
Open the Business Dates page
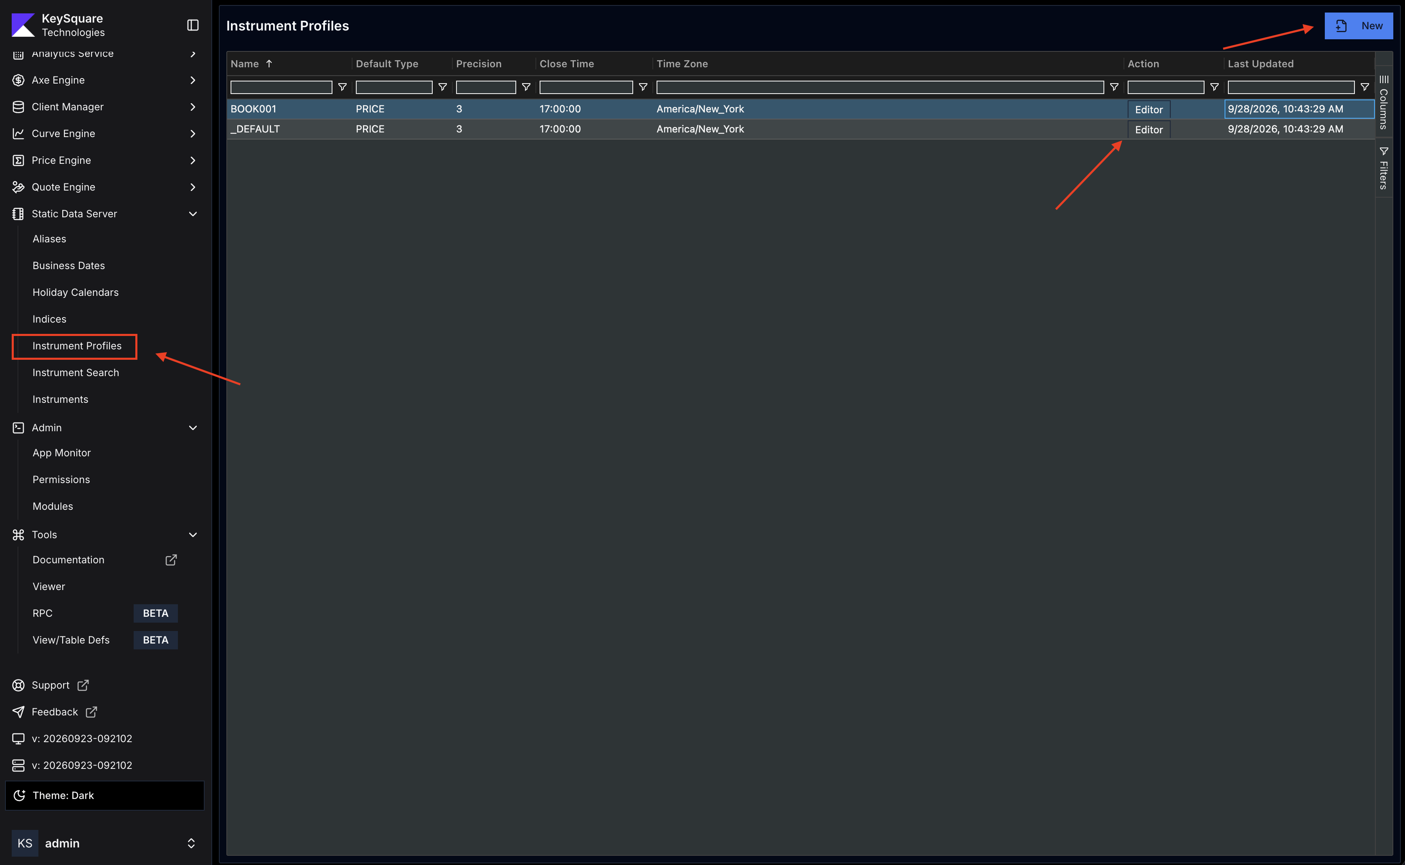click(68, 265)
